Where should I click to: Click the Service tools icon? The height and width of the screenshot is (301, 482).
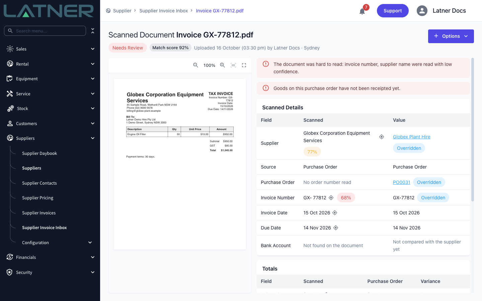[10, 94]
